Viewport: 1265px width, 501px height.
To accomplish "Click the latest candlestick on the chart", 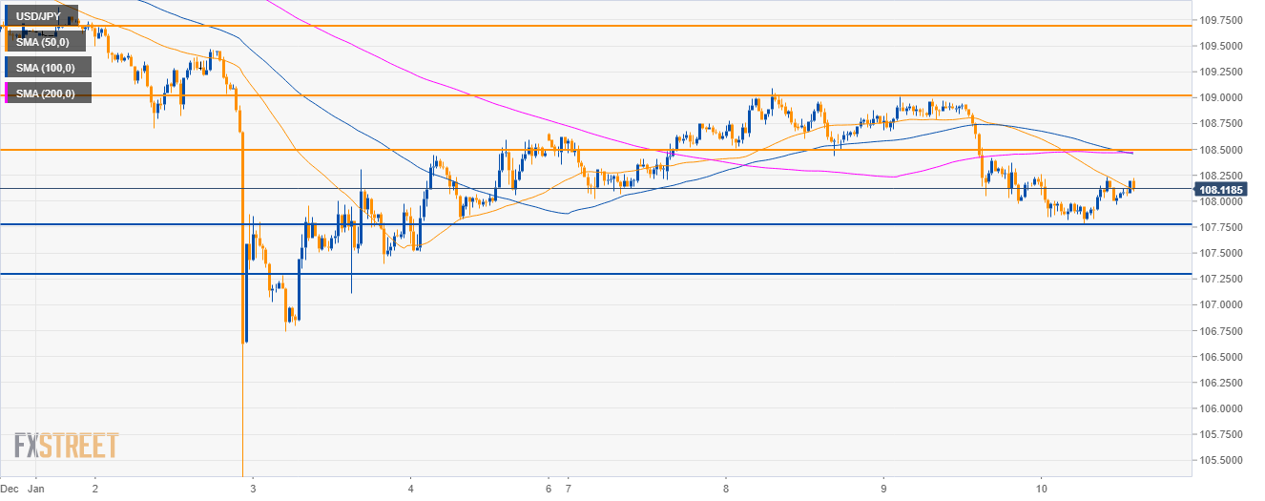I will click(1133, 184).
